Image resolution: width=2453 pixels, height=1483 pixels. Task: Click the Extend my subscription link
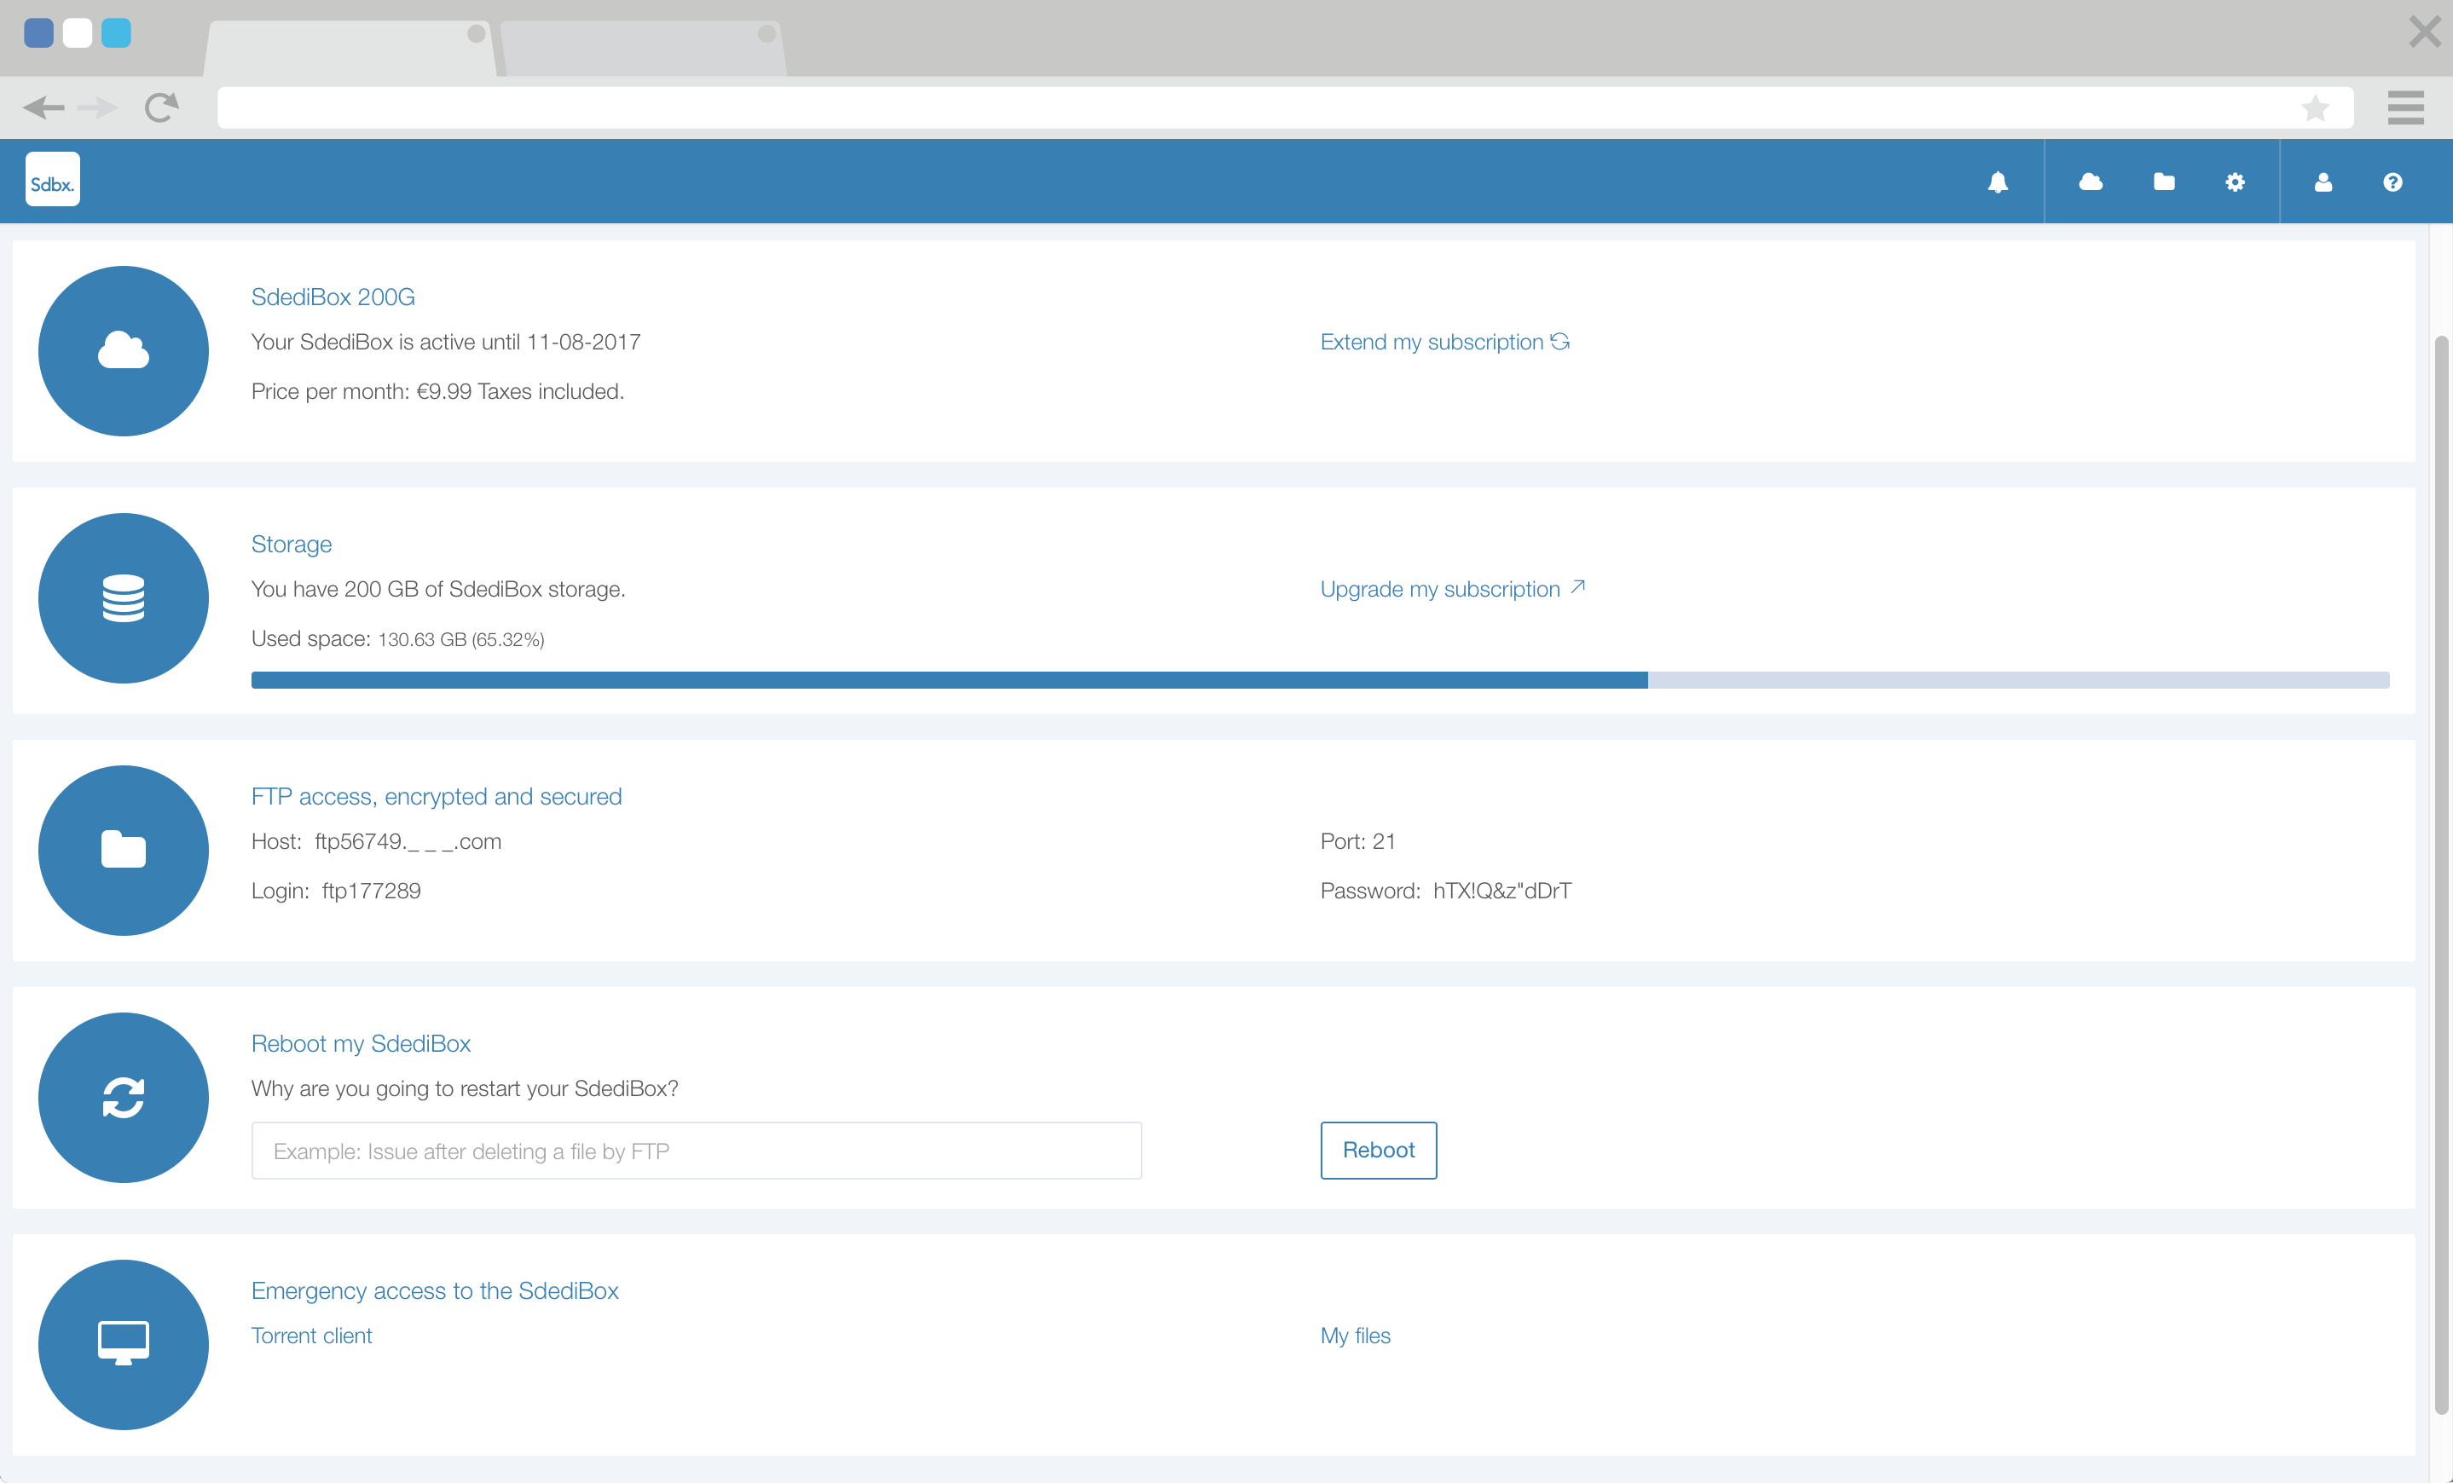click(x=1432, y=342)
